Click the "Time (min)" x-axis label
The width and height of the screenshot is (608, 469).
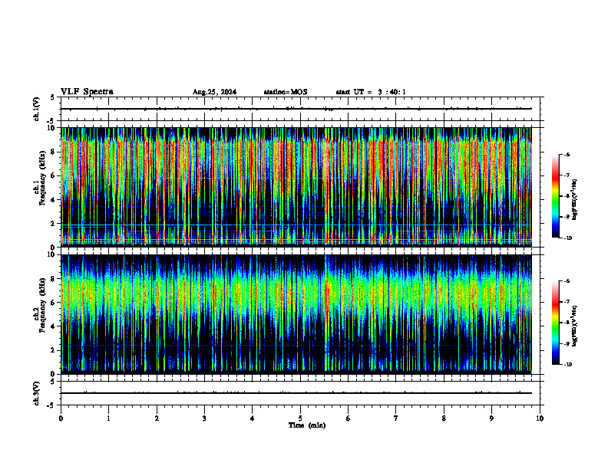307,425
